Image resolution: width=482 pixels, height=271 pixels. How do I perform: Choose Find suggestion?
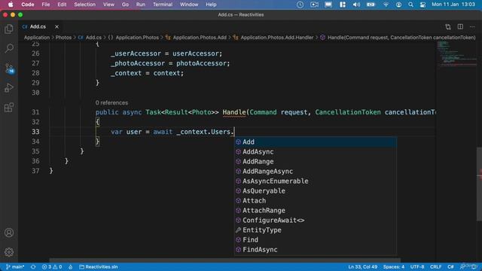316,240
